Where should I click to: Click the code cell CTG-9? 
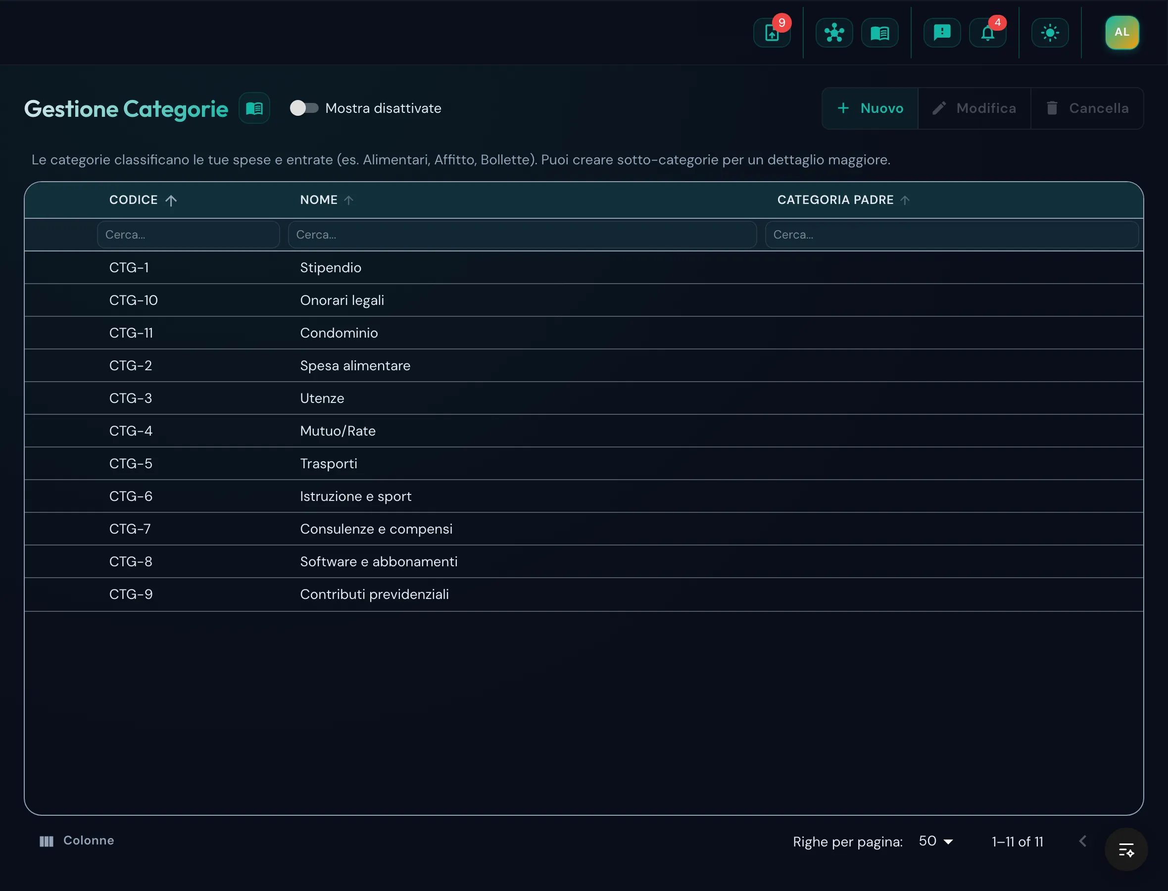coord(131,594)
